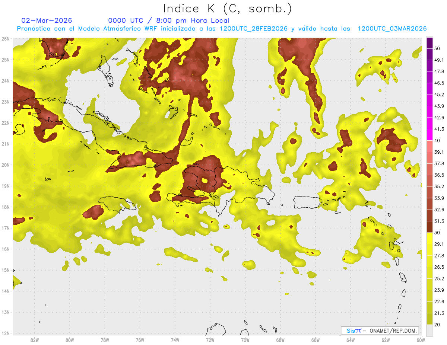Pick the salmon swatch between 39.1 and 40
This screenshot has height=345, width=447.
(x=429, y=146)
